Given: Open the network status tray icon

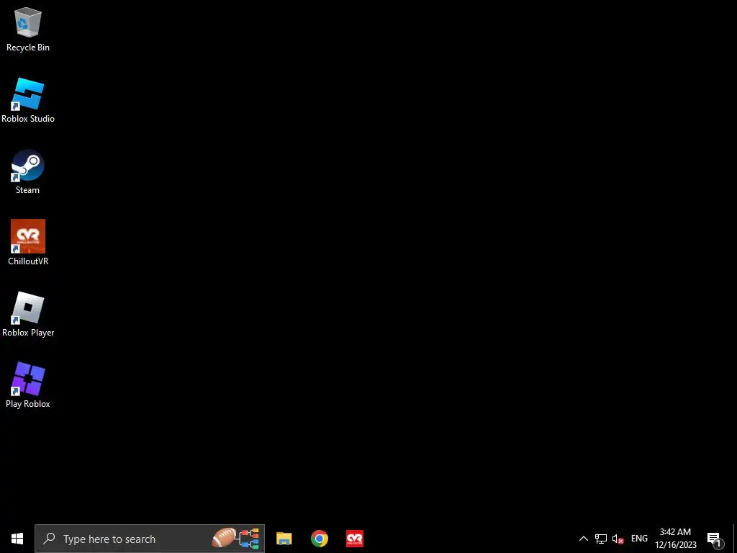Looking at the screenshot, I should tap(601, 539).
